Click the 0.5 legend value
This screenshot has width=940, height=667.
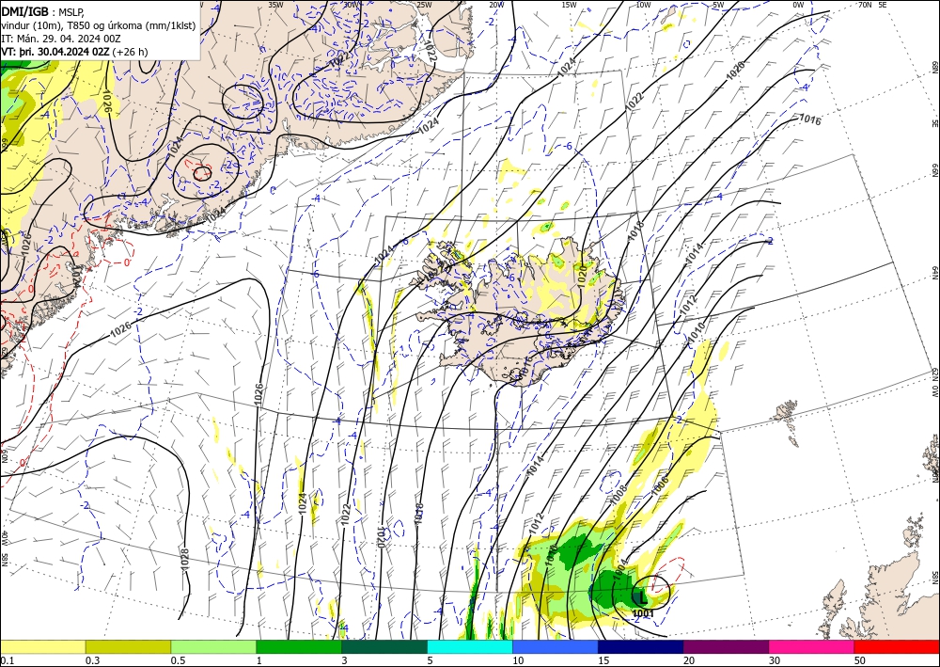click(x=178, y=660)
